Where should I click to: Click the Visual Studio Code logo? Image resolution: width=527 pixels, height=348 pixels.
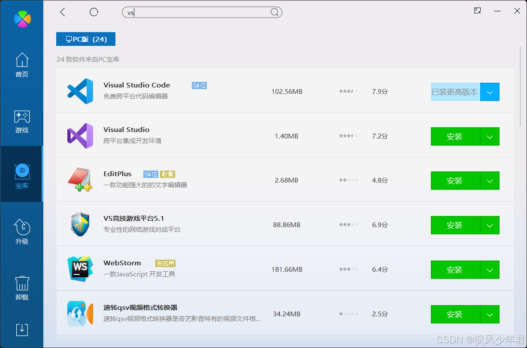coord(80,91)
